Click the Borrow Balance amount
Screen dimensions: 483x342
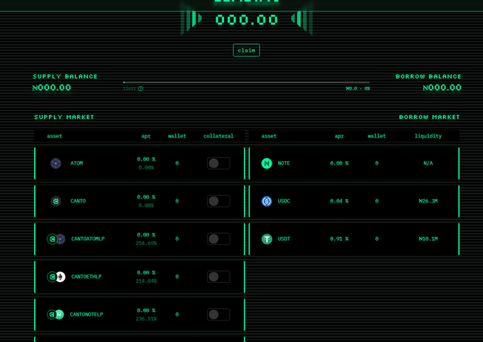coord(442,88)
